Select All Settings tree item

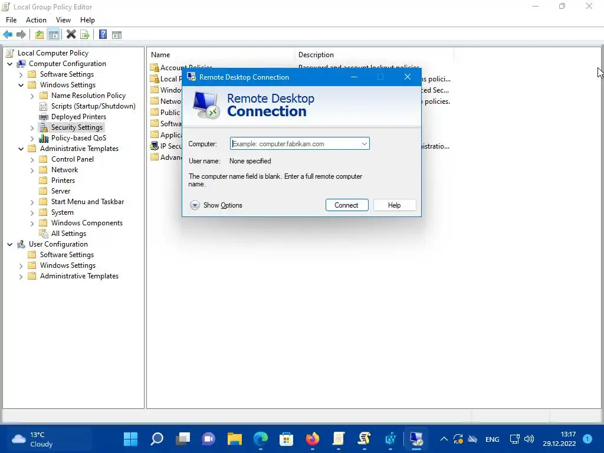tap(68, 234)
